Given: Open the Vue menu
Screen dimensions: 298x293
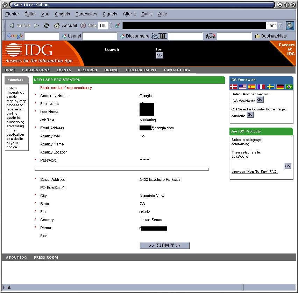Looking at the screenshot, I should [x=45, y=14].
